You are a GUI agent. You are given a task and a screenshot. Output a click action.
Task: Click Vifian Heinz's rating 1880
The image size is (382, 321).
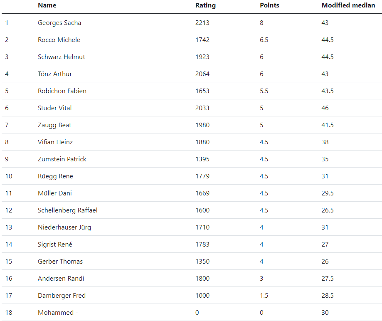202,142
